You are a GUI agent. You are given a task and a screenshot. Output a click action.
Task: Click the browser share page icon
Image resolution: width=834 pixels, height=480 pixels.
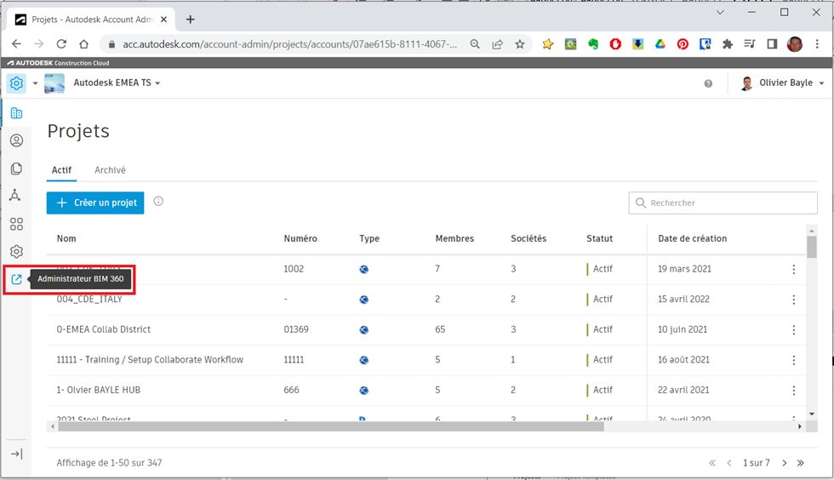(x=497, y=44)
